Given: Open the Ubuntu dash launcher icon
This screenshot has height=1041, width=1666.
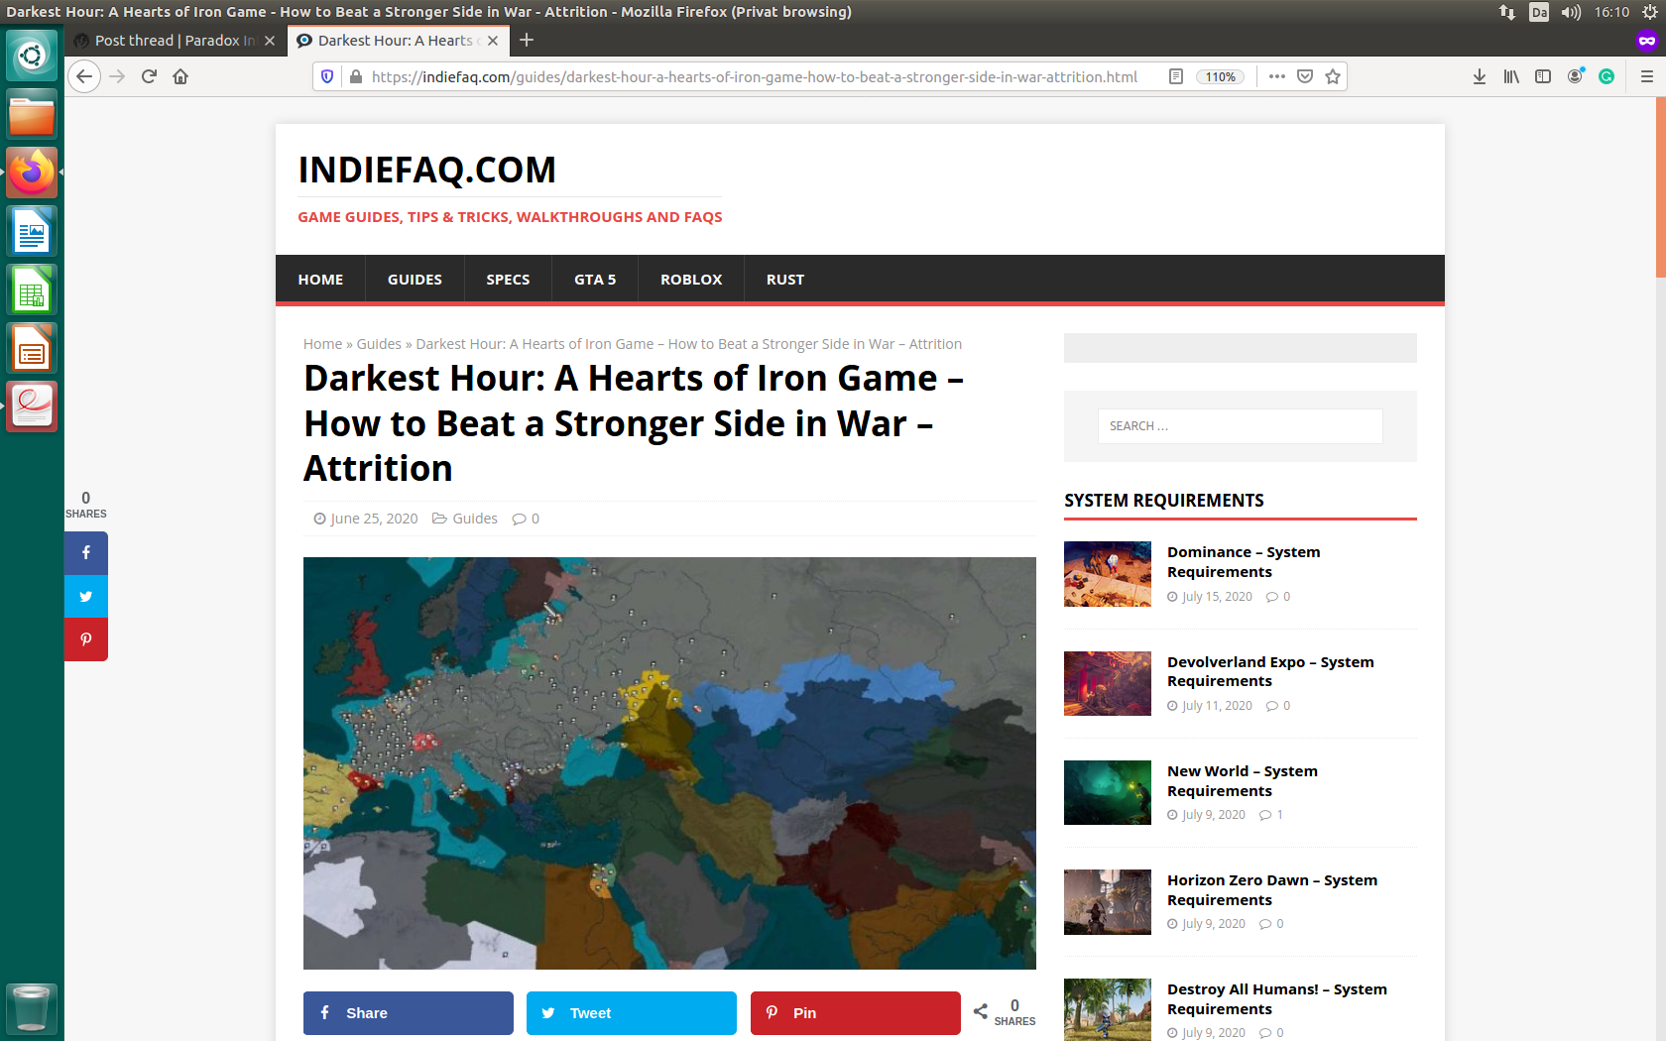Looking at the screenshot, I should [x=32, y=55].
